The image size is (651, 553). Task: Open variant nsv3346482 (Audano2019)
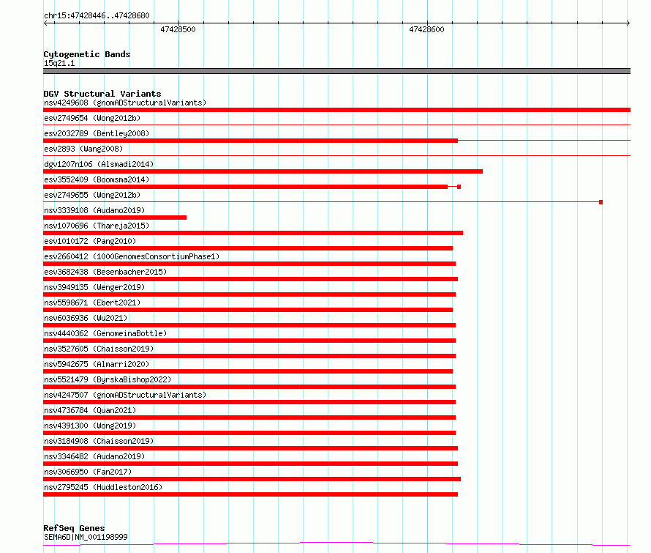[94, 456]
